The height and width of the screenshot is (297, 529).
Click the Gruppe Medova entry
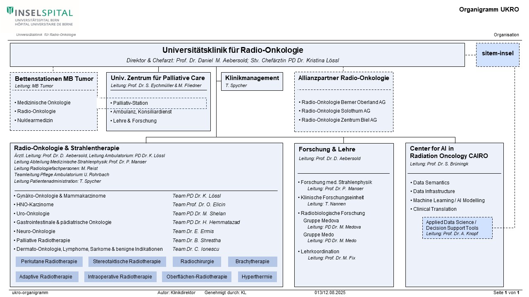point(321,221)
